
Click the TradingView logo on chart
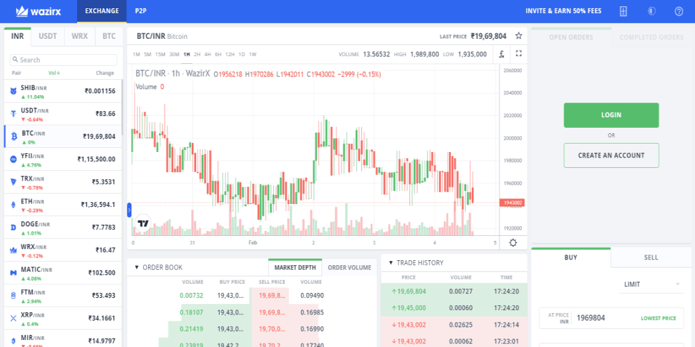point(143,224)
